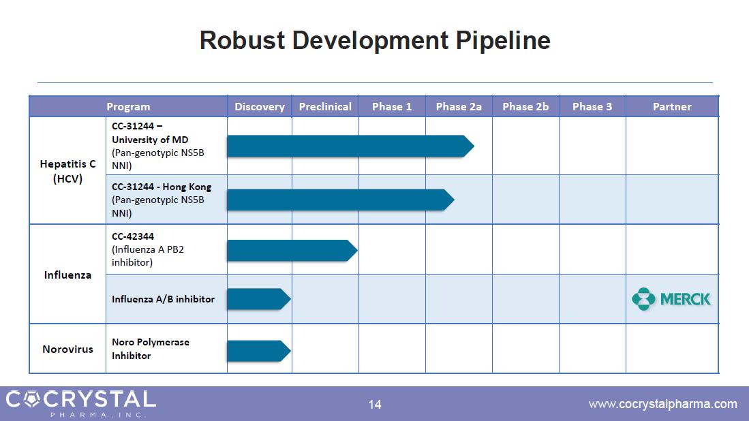Select the Influenza category cell
The image size is (749, 421).
click(68, 275)
